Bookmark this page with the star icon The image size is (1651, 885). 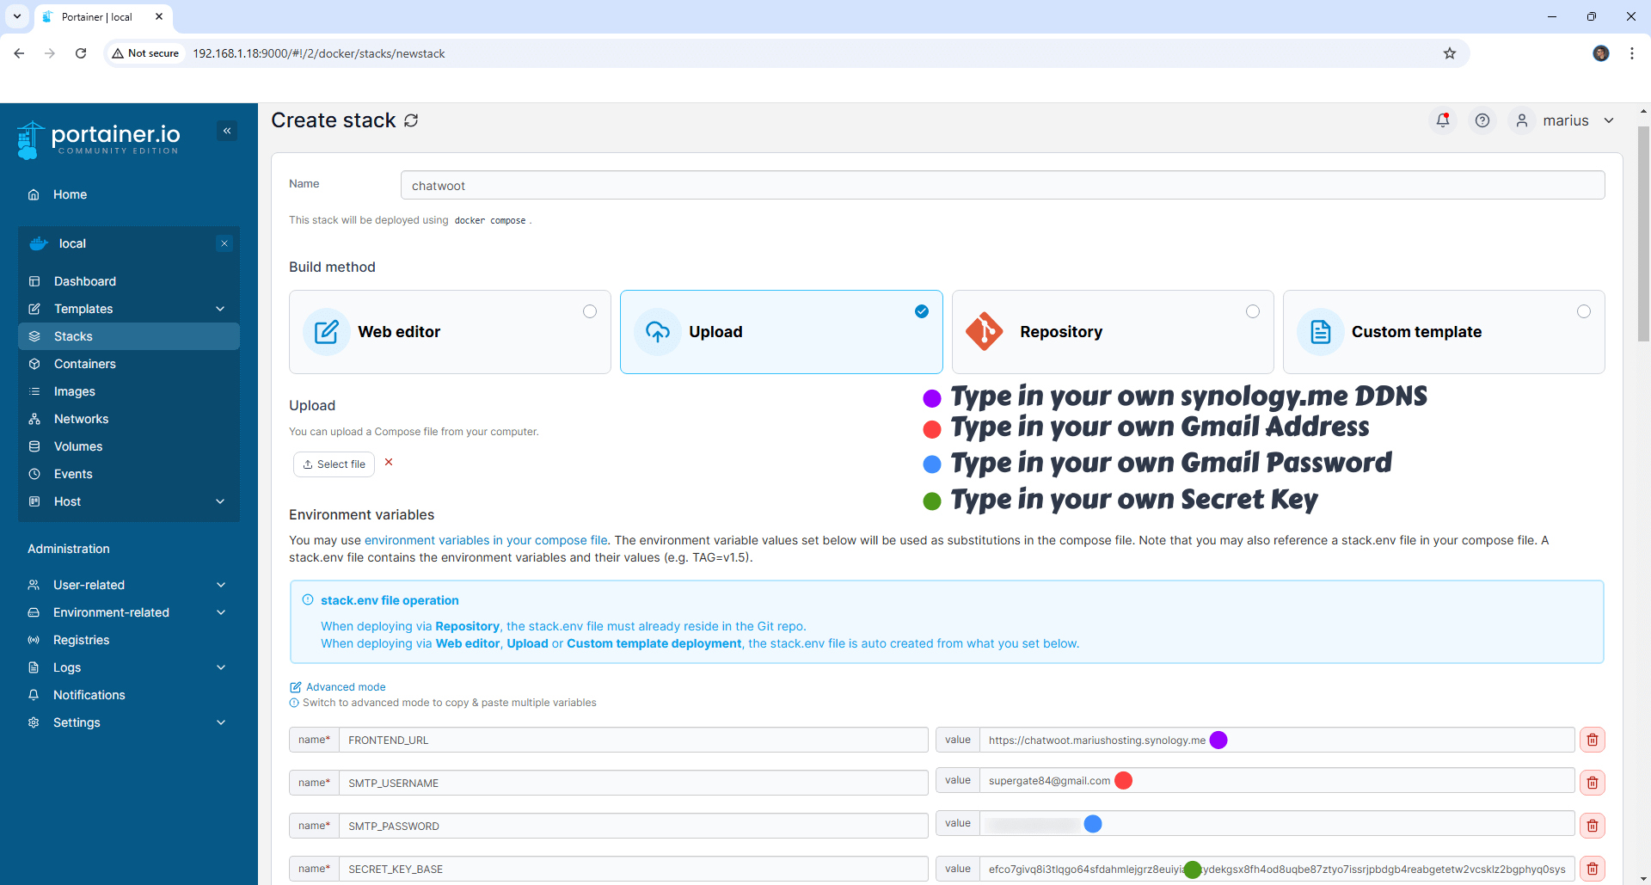coord(1450,53)
